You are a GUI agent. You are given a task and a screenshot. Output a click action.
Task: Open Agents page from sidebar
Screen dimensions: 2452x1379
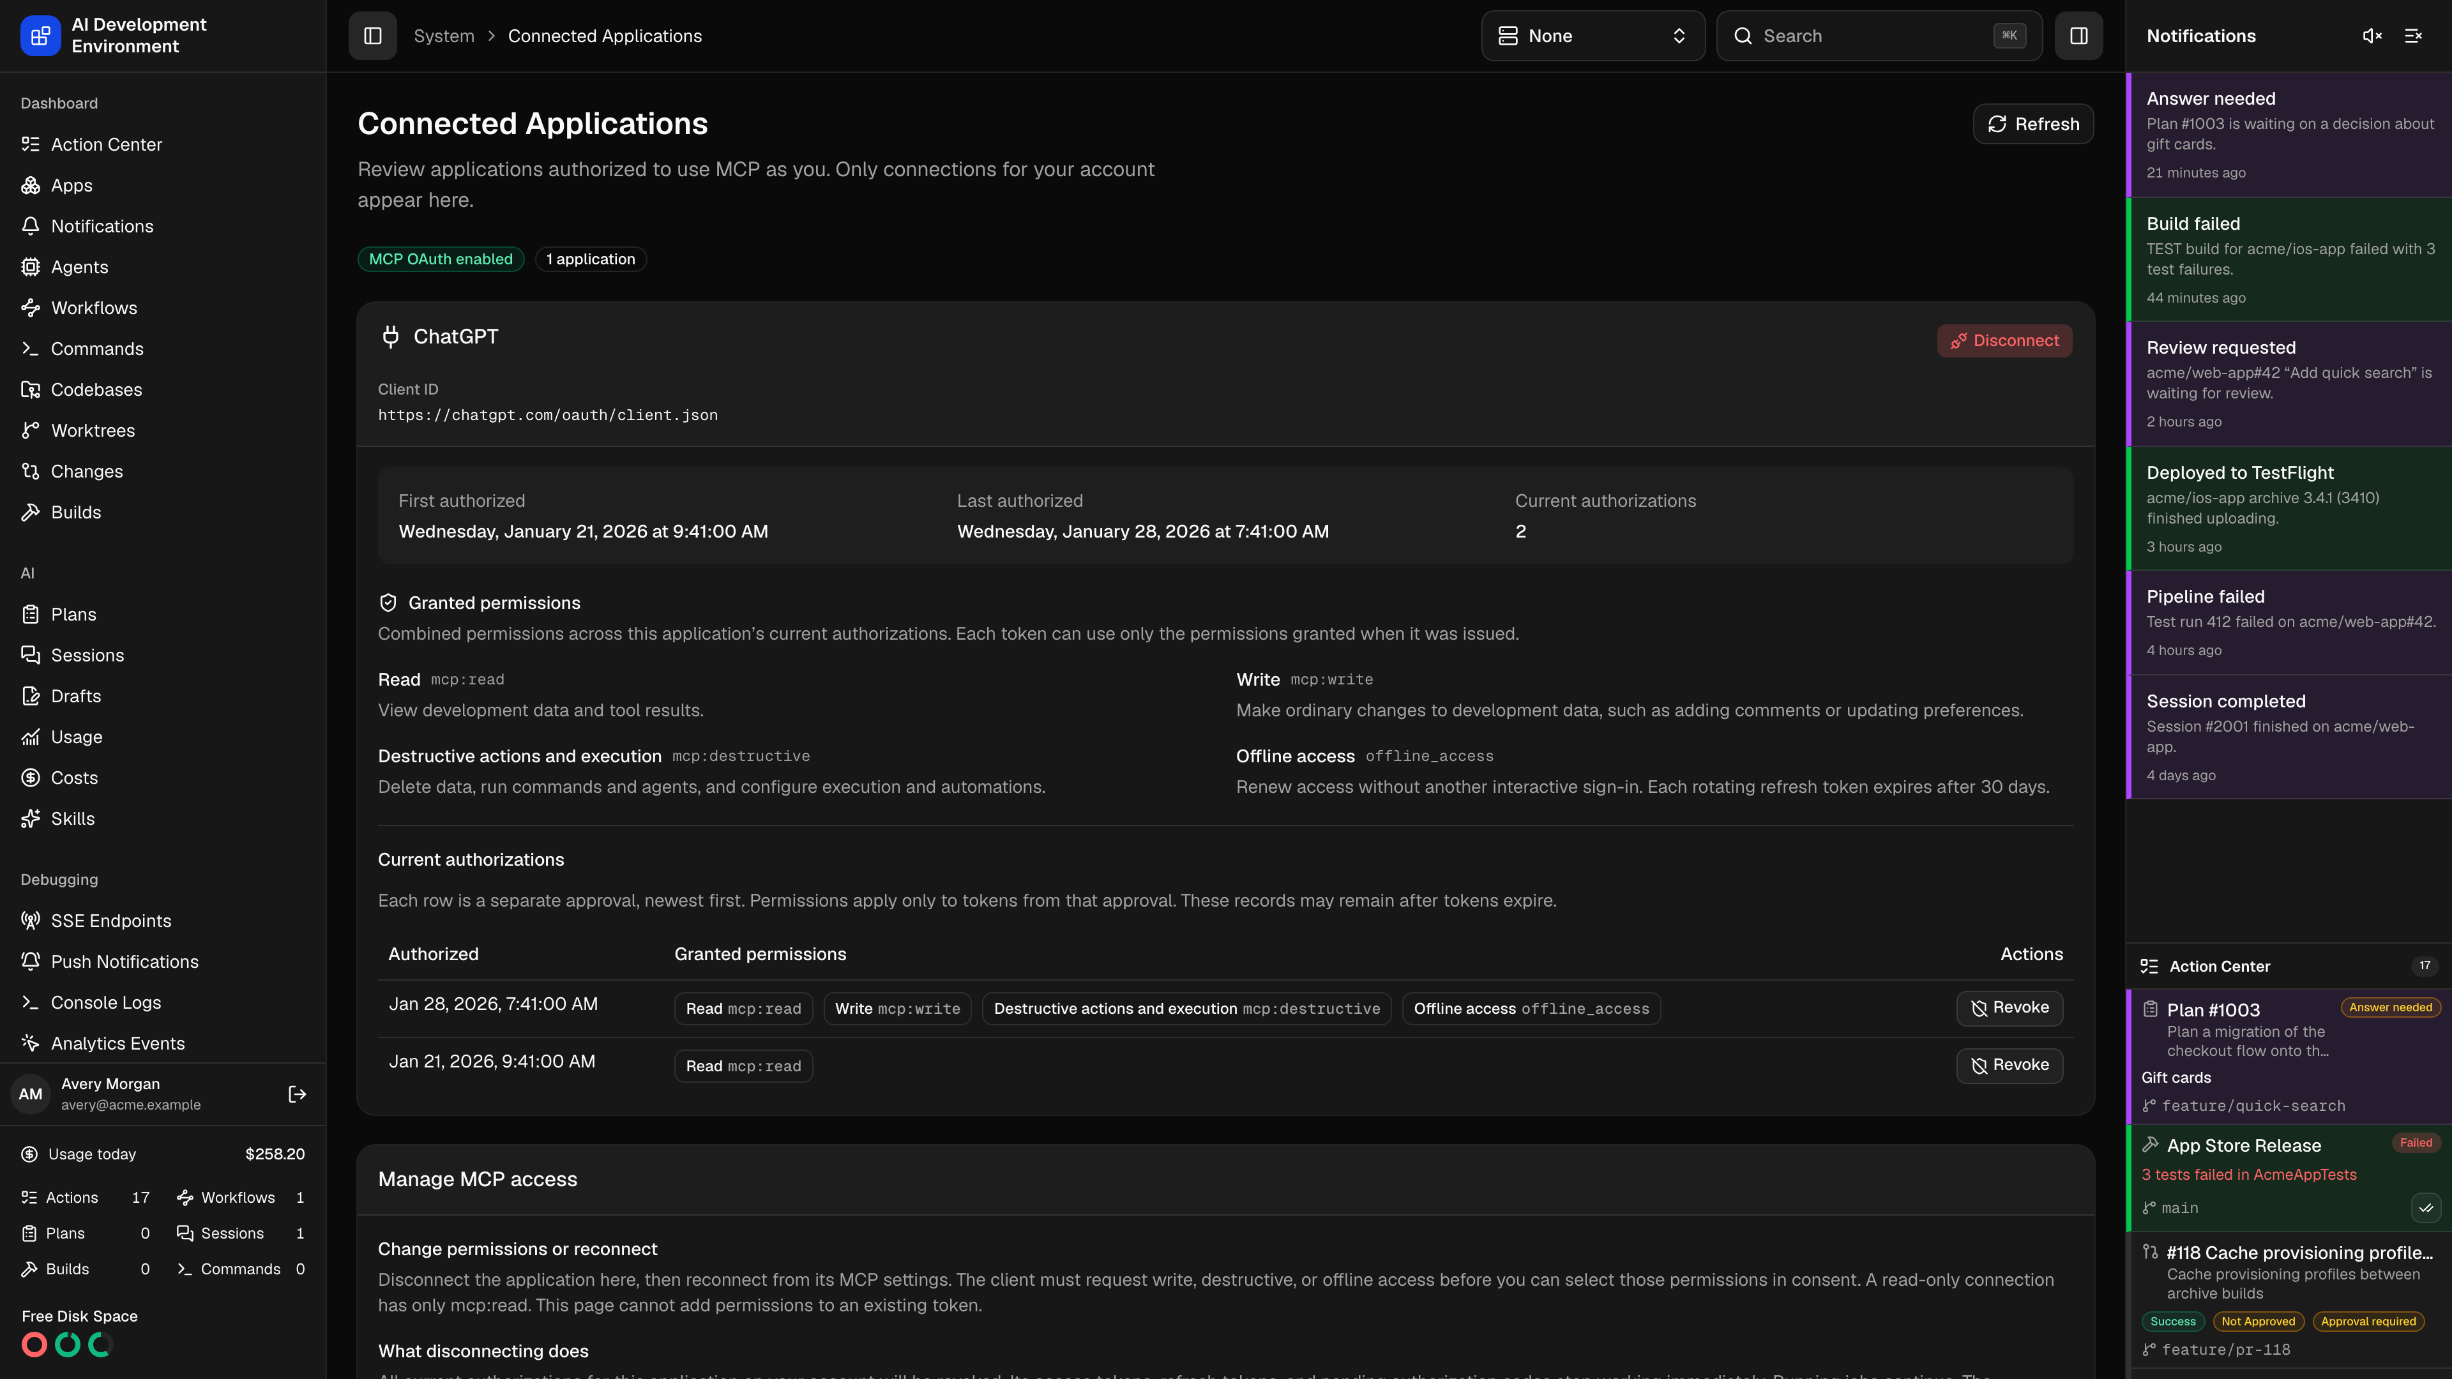pos(163,268)
